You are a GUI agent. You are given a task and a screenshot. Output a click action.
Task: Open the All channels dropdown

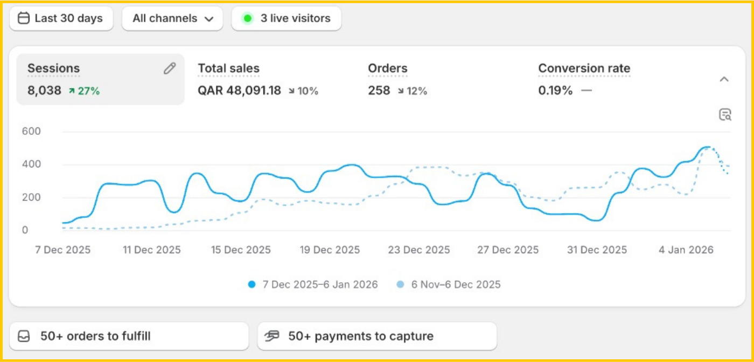(x=172, y=18)
